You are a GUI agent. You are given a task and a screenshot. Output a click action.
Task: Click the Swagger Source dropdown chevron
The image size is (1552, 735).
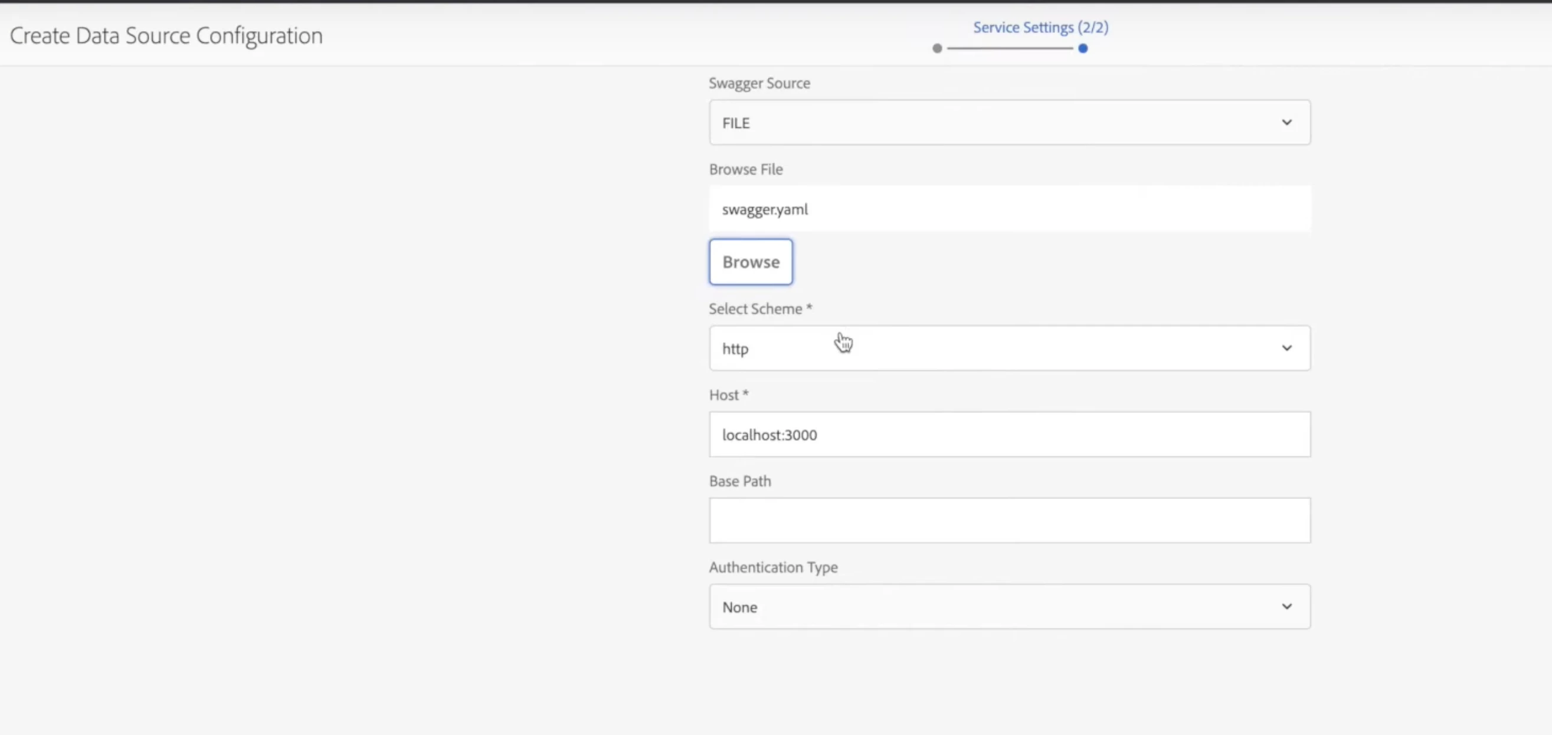coord(1286,122)
